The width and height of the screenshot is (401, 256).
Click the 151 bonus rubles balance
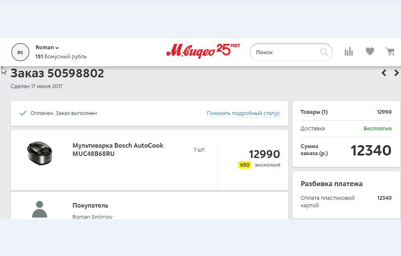[x=61, y=57]
